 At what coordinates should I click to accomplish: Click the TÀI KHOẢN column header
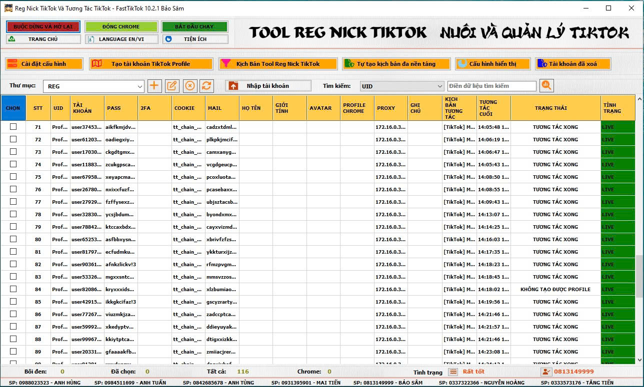(x=87, y=108)
